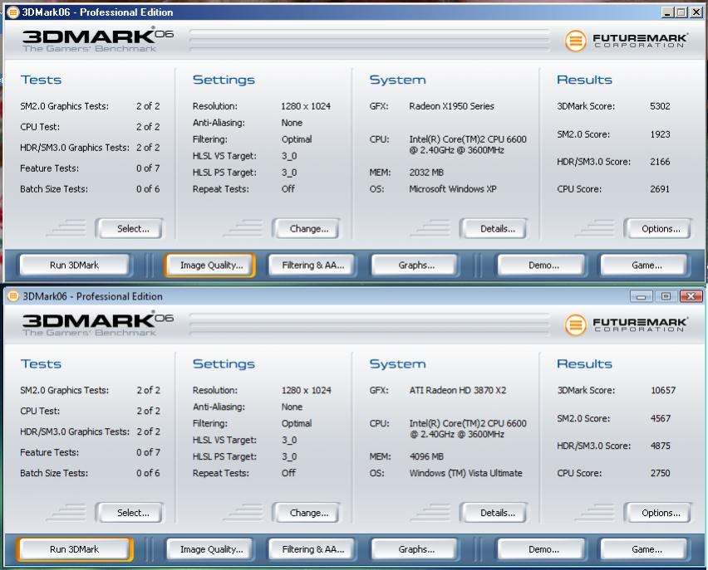Click the '1280 x 1024' resolution in the HD 3870 X2 window
708x570 pixels.
[x=306, y=391]
